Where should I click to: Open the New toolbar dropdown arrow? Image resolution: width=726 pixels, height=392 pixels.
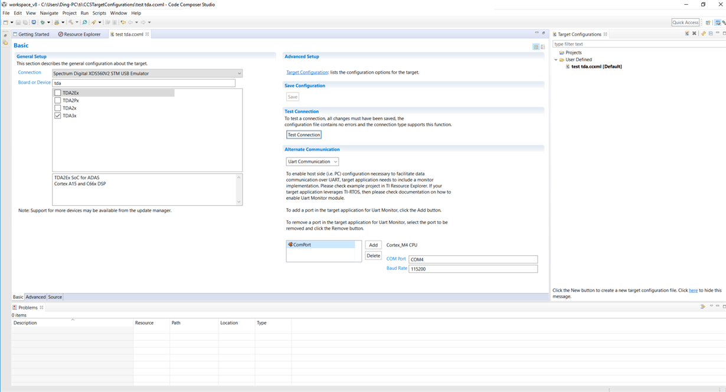tap(12, 22)
